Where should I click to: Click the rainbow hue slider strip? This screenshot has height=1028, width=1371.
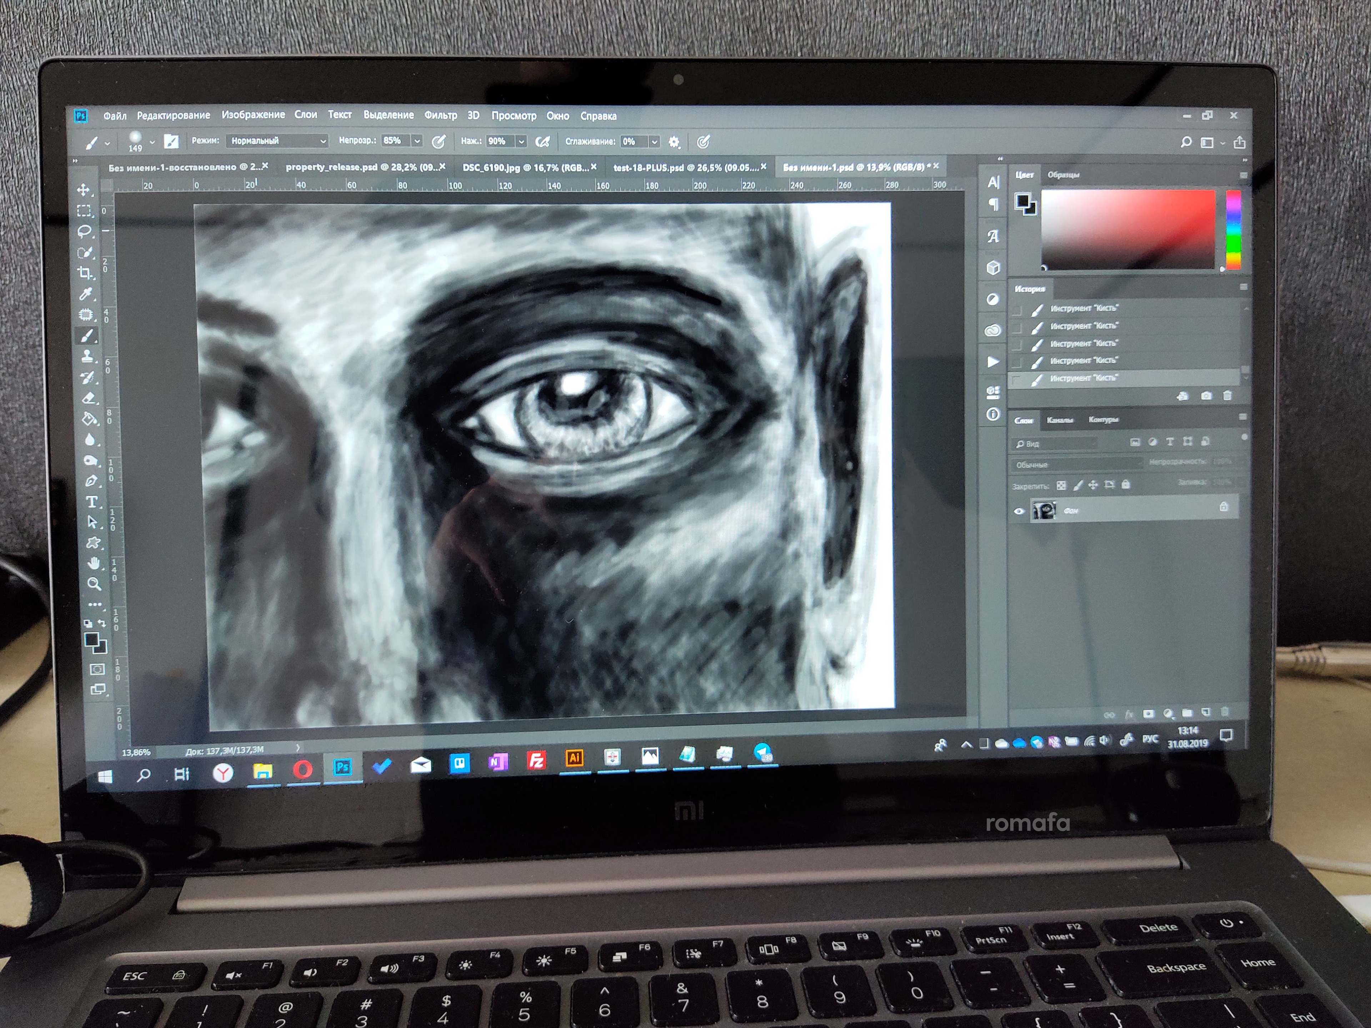(1234, 230)
